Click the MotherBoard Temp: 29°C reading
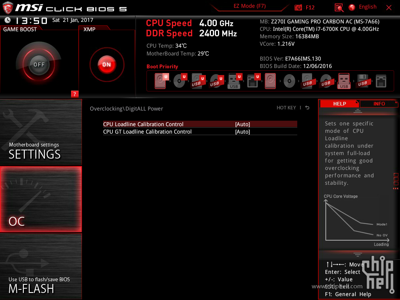Viewport: 400px width, 300px height. (x=178, y=54)
